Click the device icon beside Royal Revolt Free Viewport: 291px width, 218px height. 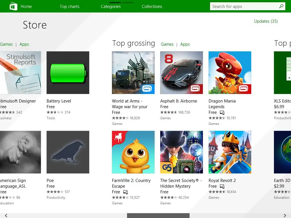[x=222, y=186]
